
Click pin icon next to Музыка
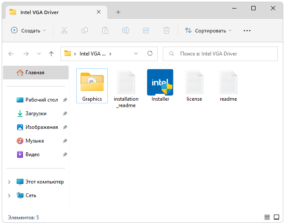(x=65, y=141)
